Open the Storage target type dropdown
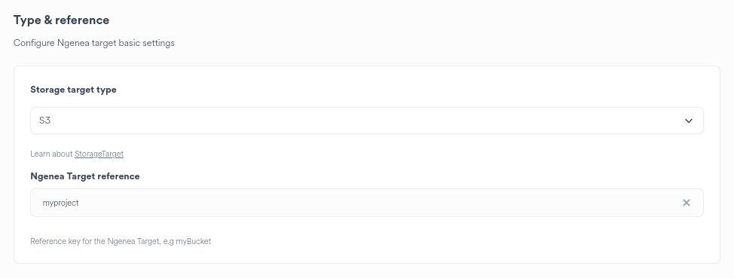Viewport: 734px width, 278px height. tap(366, 121)
